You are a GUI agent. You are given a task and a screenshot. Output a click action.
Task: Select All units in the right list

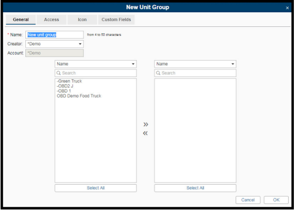195,188
